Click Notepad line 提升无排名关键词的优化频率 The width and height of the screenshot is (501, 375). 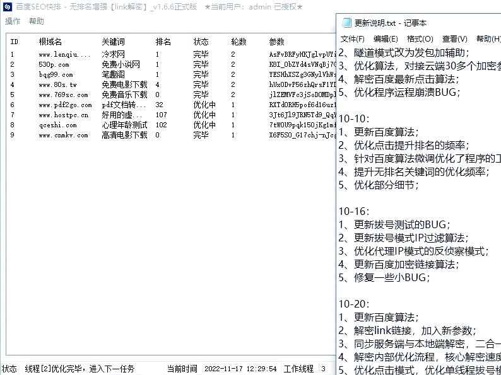point(414,171)
